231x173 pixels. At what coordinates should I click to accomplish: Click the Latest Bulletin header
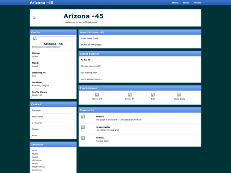[140, 54]
